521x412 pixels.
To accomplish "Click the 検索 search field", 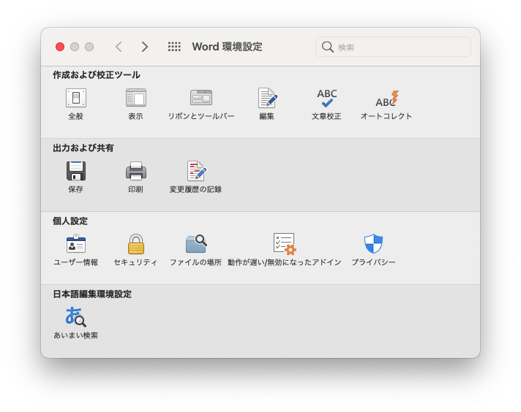I will [393, 47].
